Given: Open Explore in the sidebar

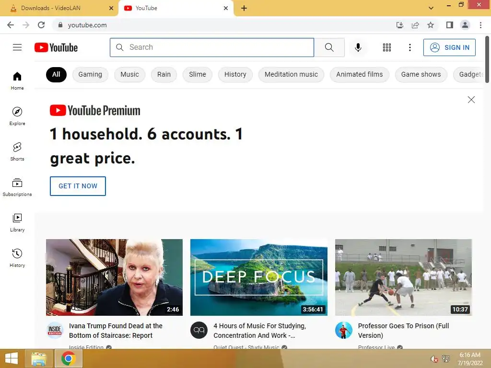Looking at the screenshot, I should click(x=17, y=116).
